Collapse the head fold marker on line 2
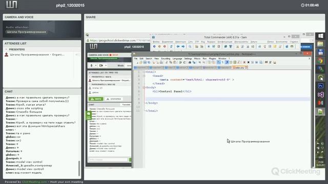The height and width of the screenshot is (184, 328). (144, 76)
